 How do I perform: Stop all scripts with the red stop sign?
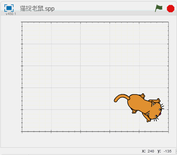(x=170, y=8)
